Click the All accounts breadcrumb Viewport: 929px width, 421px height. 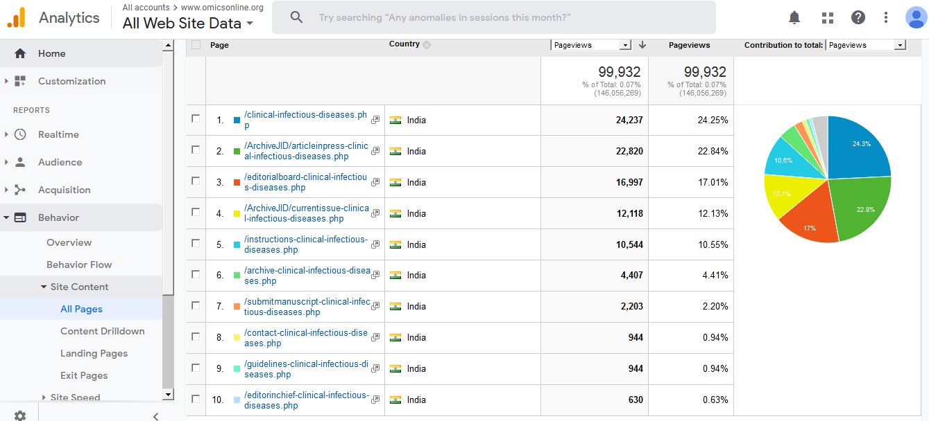[x=146, y=8]
